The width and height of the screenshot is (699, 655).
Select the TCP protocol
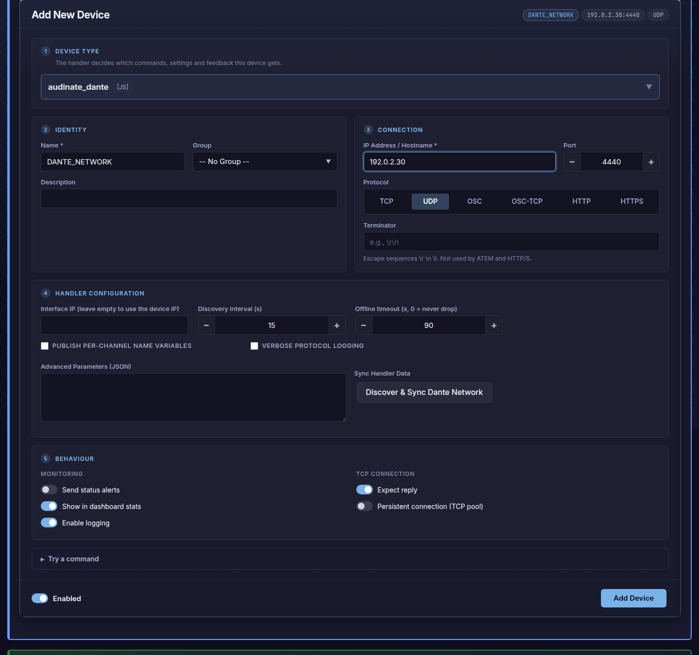pos(386,201)
